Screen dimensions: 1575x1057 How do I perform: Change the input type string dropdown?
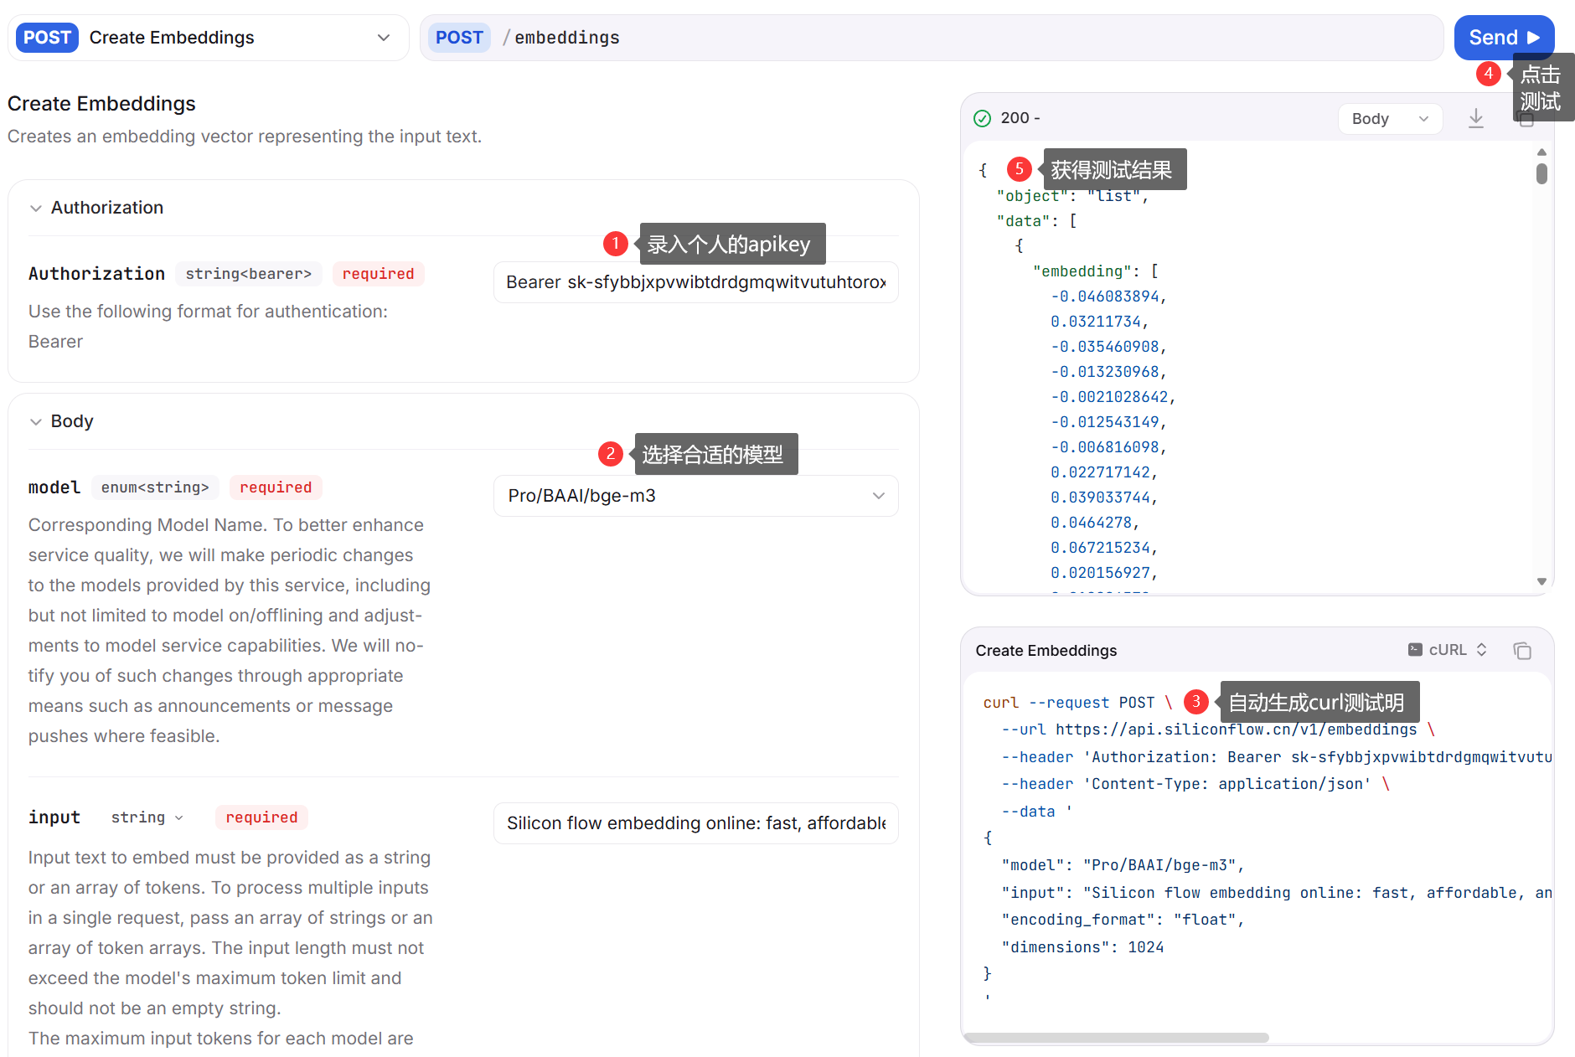pos(147,817)
